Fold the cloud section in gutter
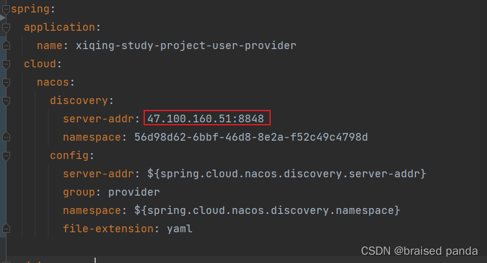The image size is (487, 263). (x=5, y=64)
